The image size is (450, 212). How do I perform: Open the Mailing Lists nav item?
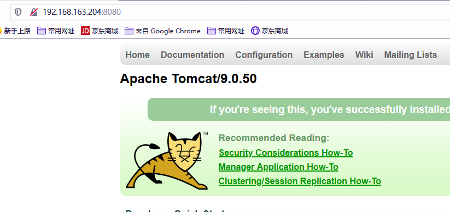tap(411, 55)
